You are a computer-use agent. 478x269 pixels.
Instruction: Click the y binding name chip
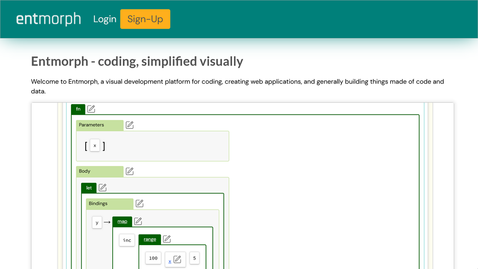[97, 222]
